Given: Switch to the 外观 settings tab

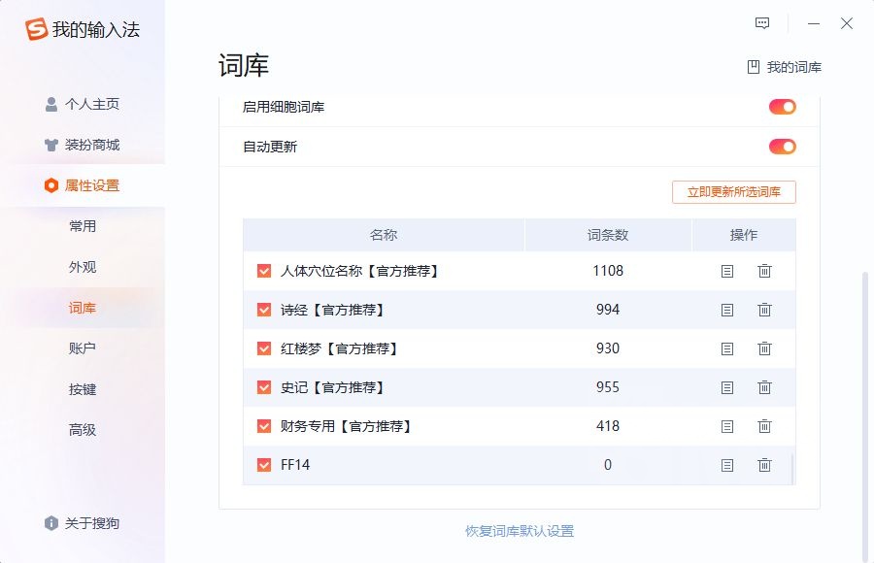Looking at the screenshot, I should pos(83,267).
